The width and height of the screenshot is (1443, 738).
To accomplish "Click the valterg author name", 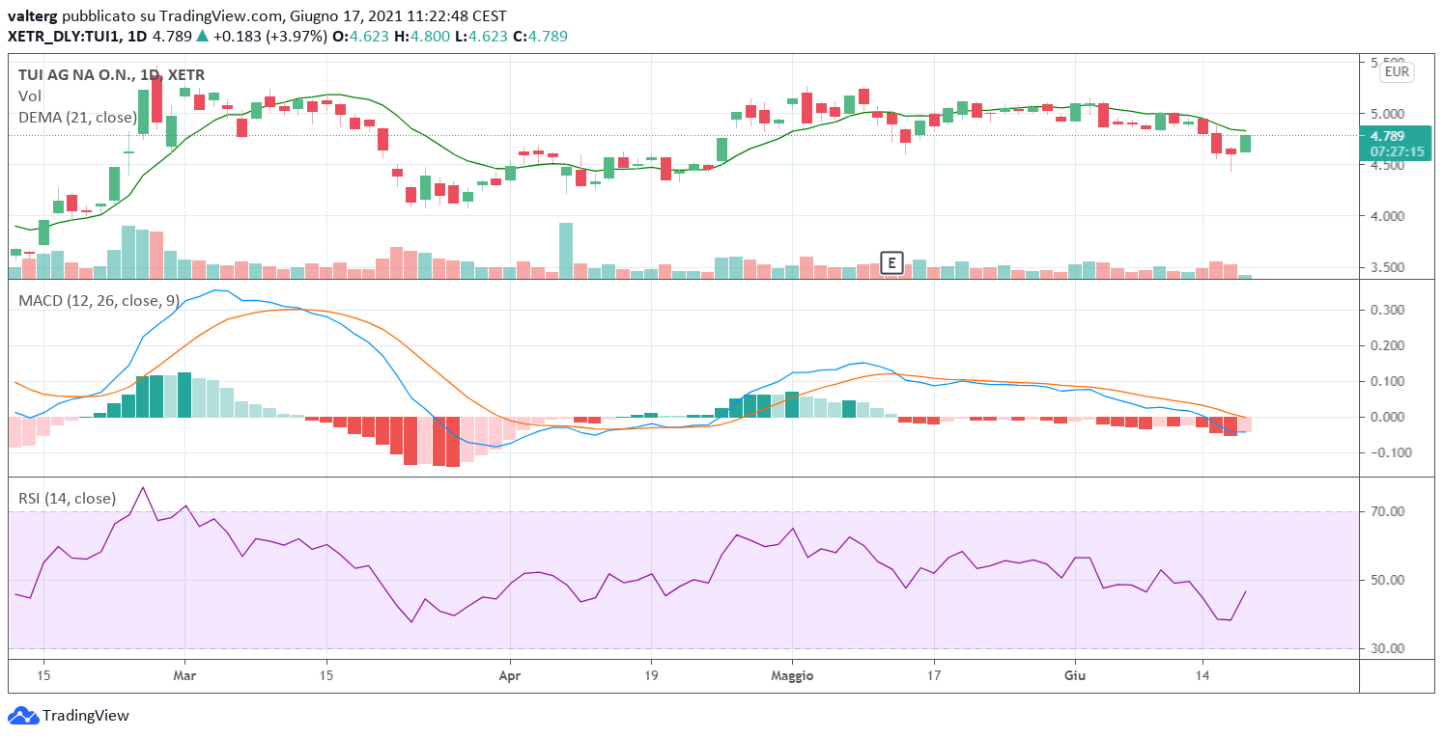I will click(32, 16).
